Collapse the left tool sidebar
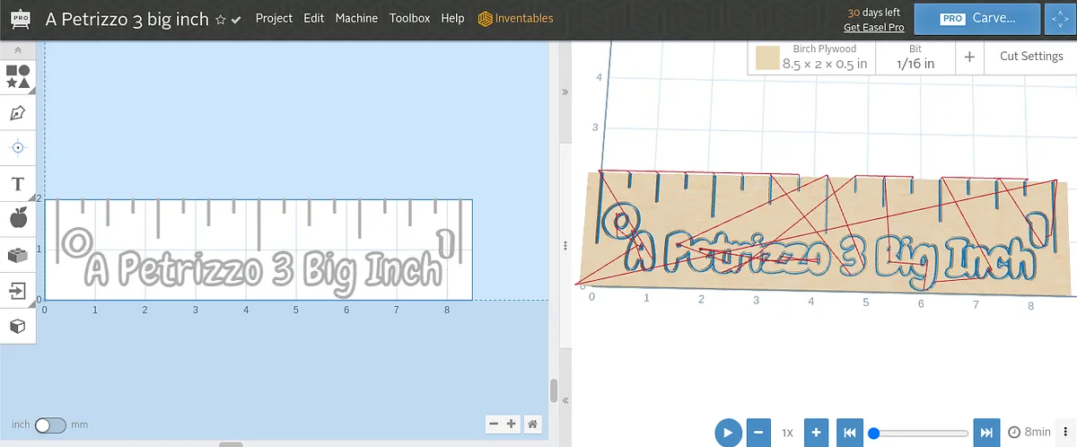This screenshot has height=447, width=1077. click(x=18, y=50)
